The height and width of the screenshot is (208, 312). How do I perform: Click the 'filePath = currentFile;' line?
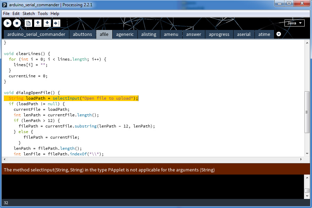(x=51, y=137)
